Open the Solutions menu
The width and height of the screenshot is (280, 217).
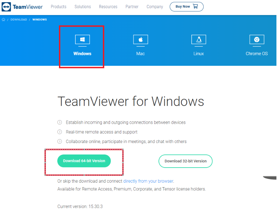[83, 7]
